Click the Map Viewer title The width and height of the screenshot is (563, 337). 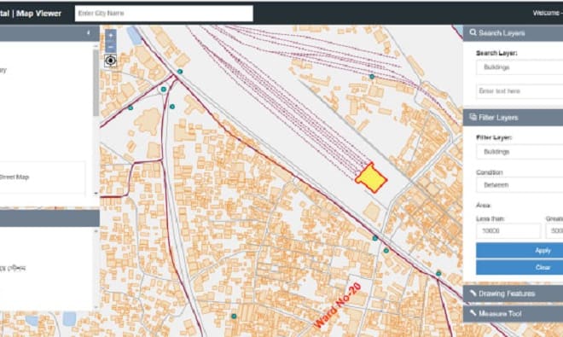point(38,14)
